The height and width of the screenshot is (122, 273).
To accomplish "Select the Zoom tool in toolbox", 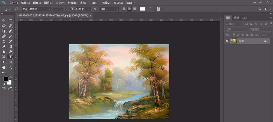I will [10, 67].
